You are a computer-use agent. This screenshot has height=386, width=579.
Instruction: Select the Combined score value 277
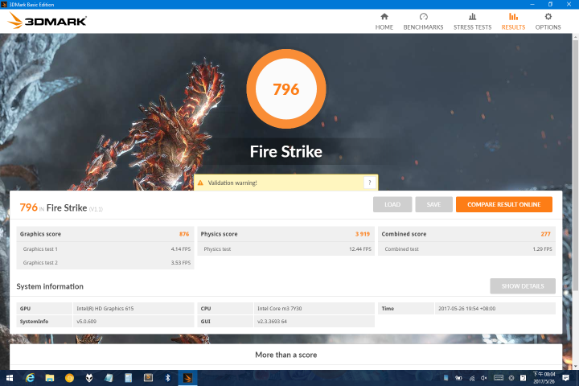pyautogui.click(x=545, y=234)
